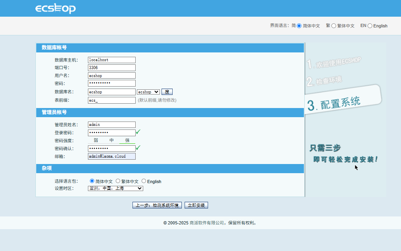Click the ECSHOP logo in header
The image size is (401, 251).
click(56, 8)
